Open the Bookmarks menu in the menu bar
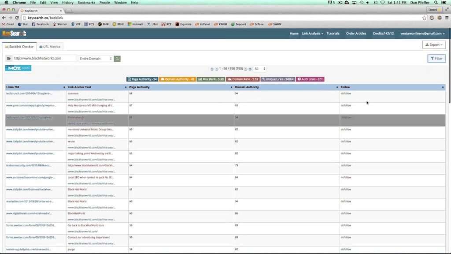 point(86,2)
